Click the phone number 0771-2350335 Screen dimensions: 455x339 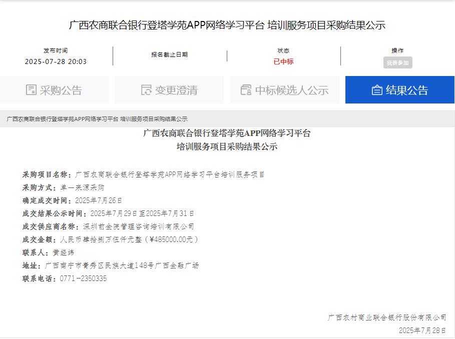83,278
